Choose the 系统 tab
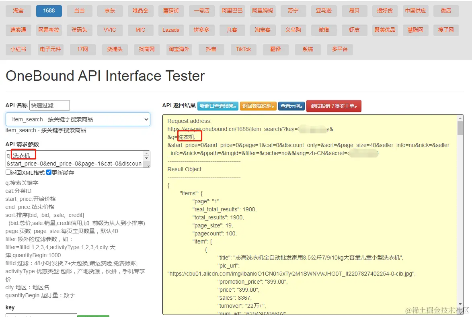This screenshot has height=317, width=472. (308, 49)
